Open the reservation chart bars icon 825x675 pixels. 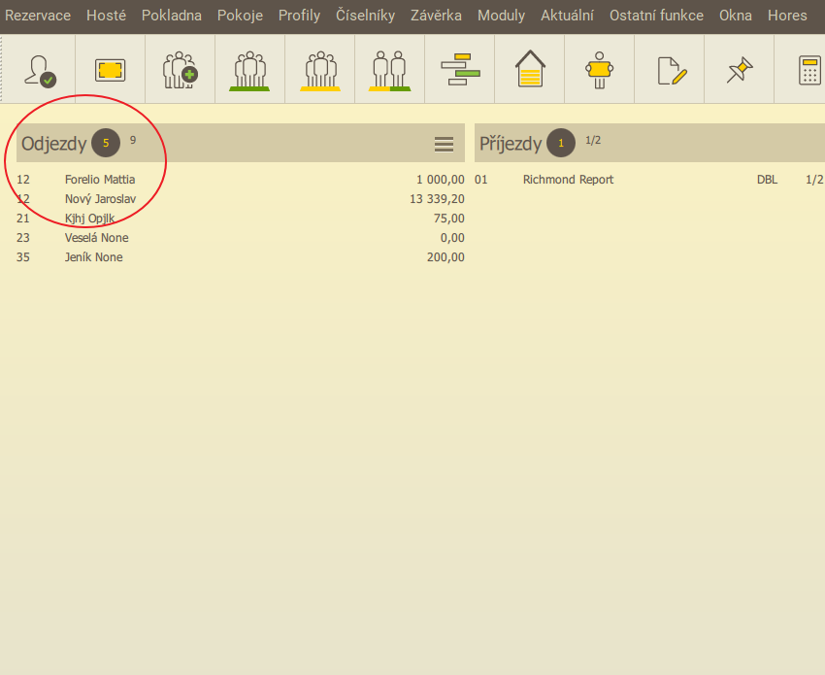pyautogui.click(x=459, y=70)
